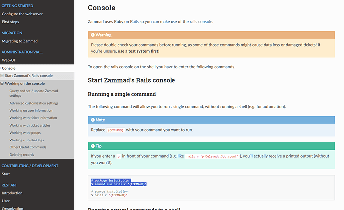Open REST API Introduction page

pos(12,193)
